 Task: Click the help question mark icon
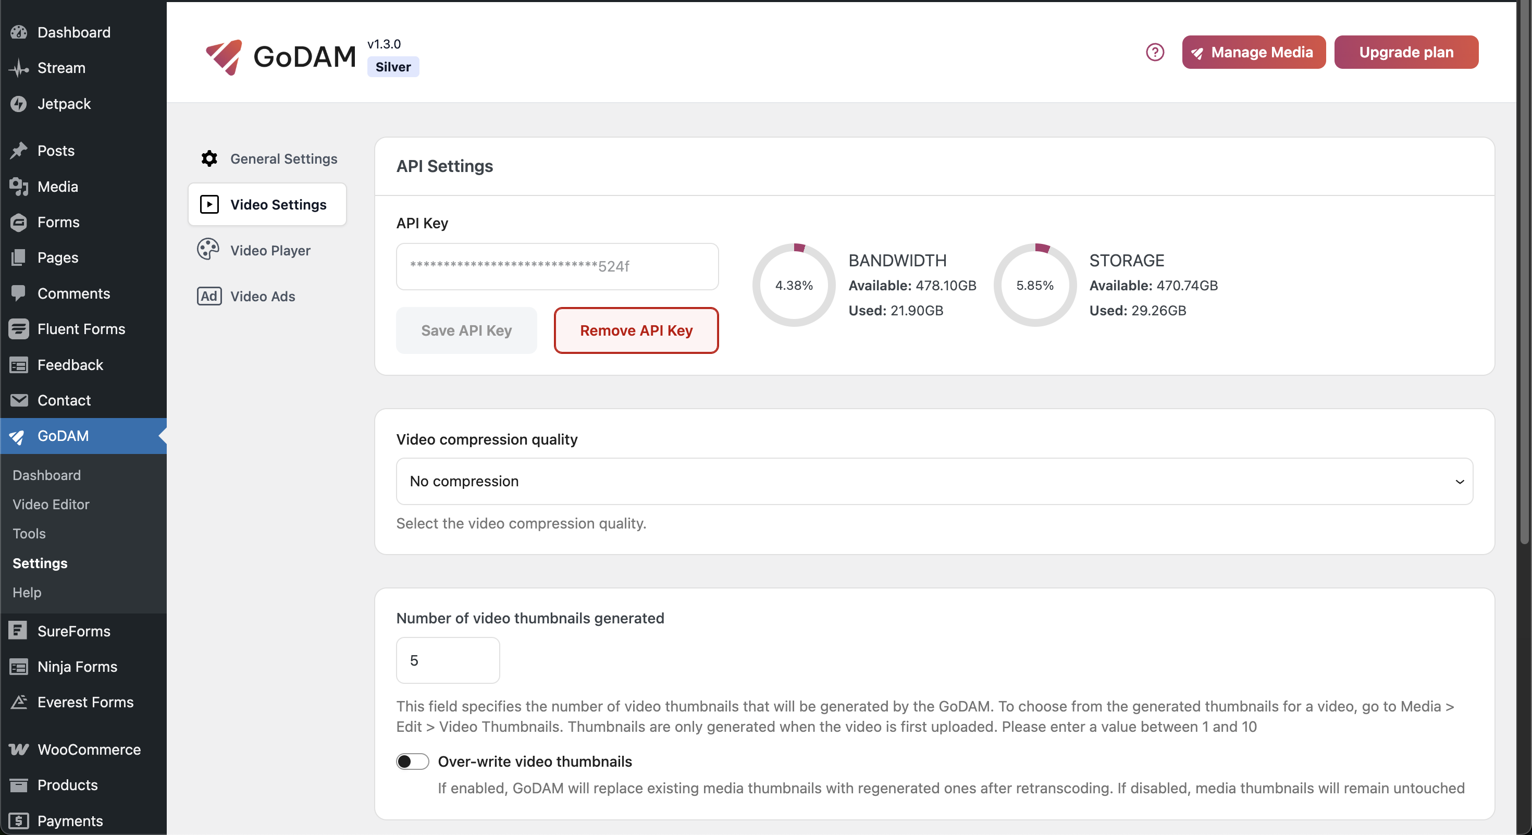1155,52
